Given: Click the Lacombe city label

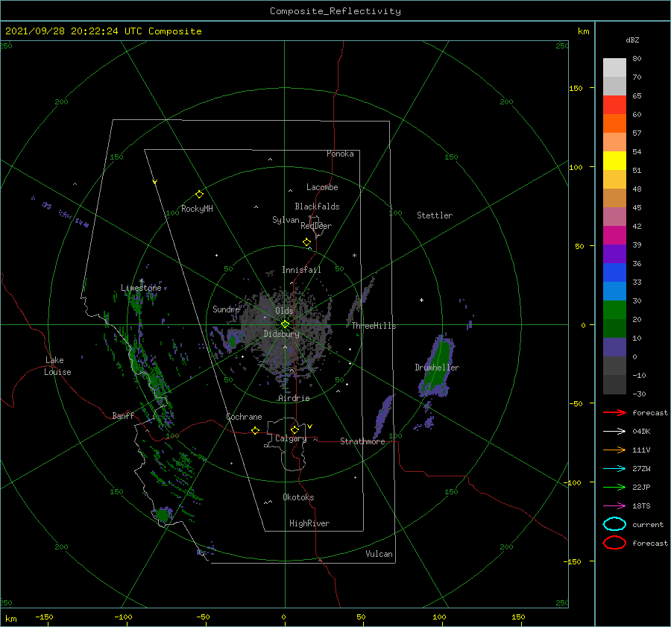Looking at the screenshot, I should coord(322,187).
